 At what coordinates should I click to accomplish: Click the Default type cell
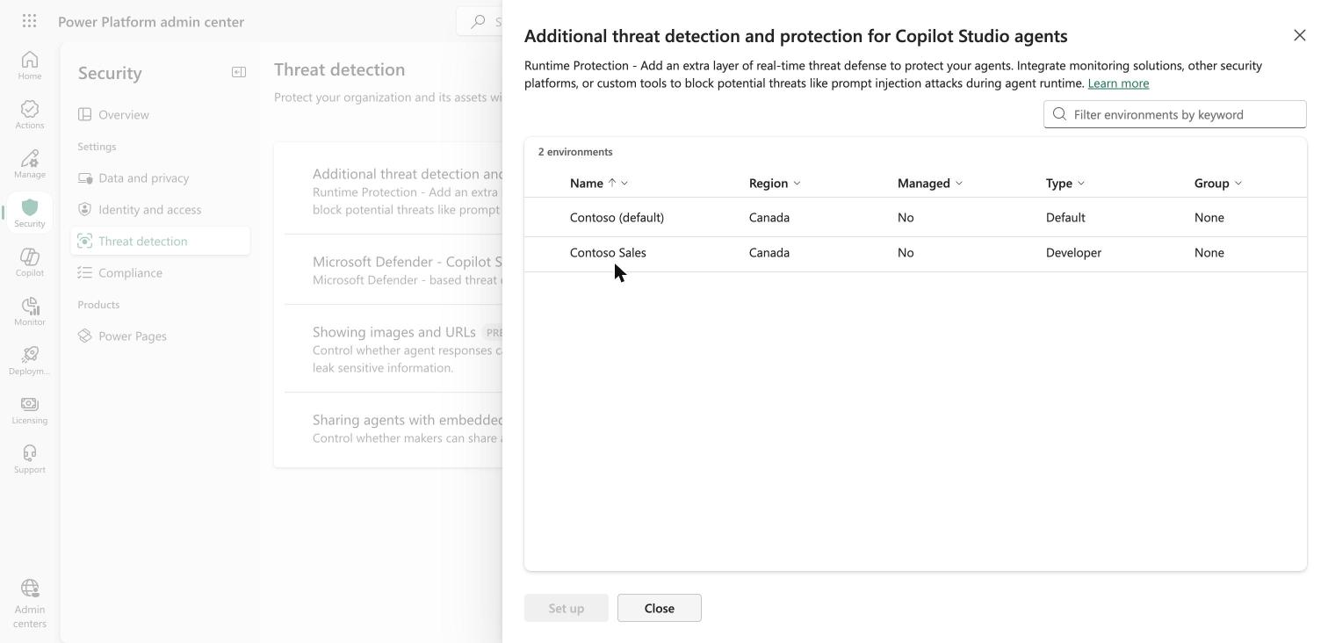click(x=1065, y=217)
